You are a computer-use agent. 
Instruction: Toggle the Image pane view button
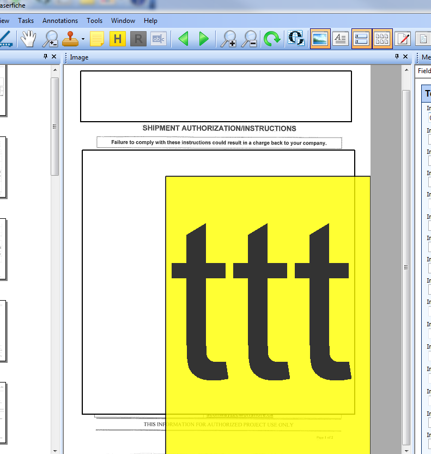pos(320,39)
